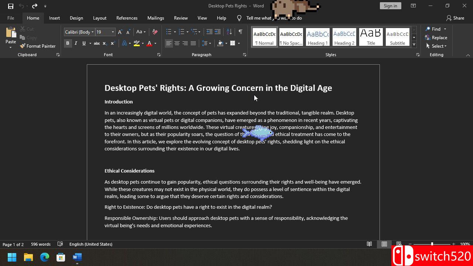Image resolution: width=473 pixels, height=266 pixels.
Task: Apply the Heading 1 style
Action: (x=317, y=37)
